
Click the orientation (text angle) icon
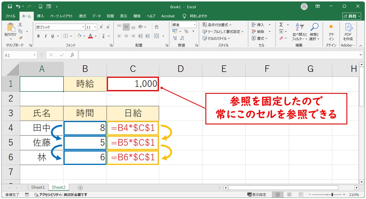140,27
